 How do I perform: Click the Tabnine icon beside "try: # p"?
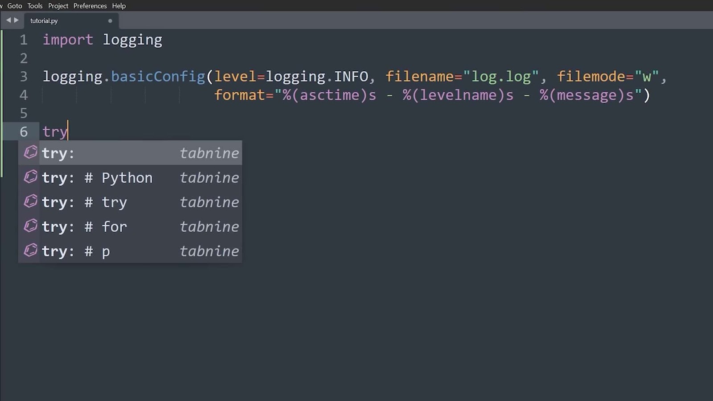pos(30,250)
